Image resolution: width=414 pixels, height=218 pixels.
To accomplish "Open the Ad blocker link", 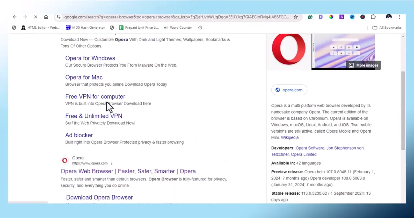I will pos(79,135).
